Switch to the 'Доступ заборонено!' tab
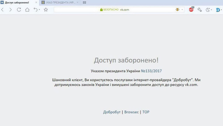223x126 pixels. (x=18, y=2)
